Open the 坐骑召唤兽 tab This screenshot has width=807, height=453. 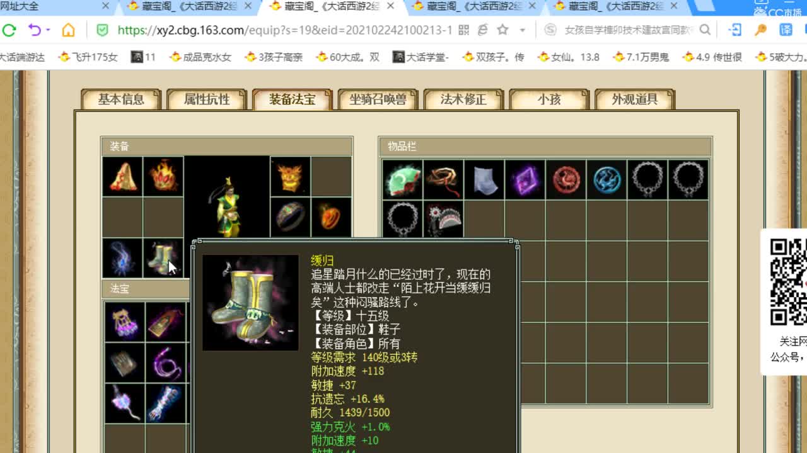(x=378, y=99)
